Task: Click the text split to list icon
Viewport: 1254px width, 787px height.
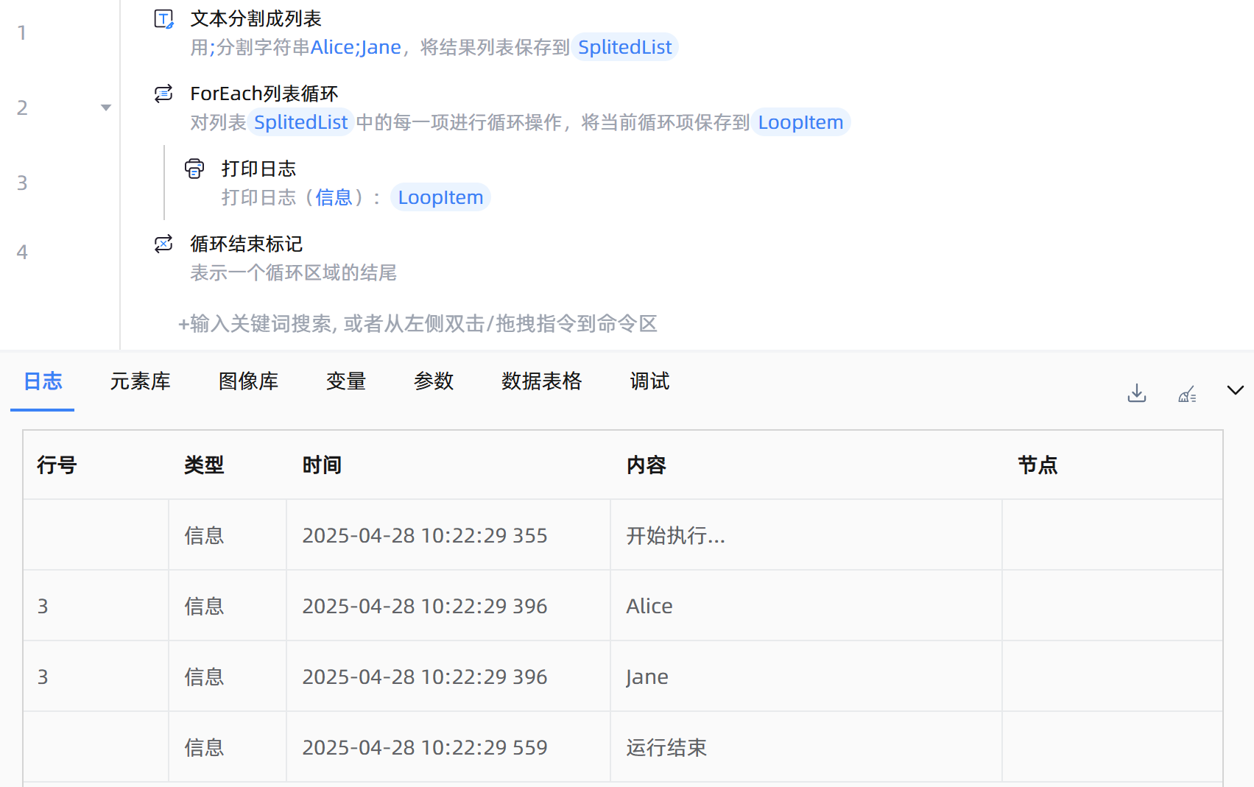Action: [x=163, y=19]
